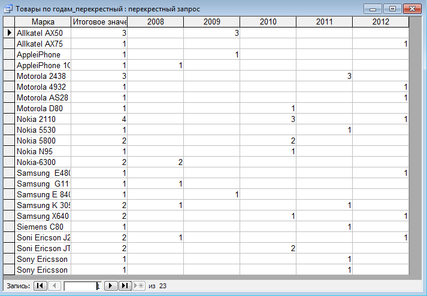Screen dimensions: 427x296
Task: Select the 2009 column header
Action: click(x=212, y=22)
